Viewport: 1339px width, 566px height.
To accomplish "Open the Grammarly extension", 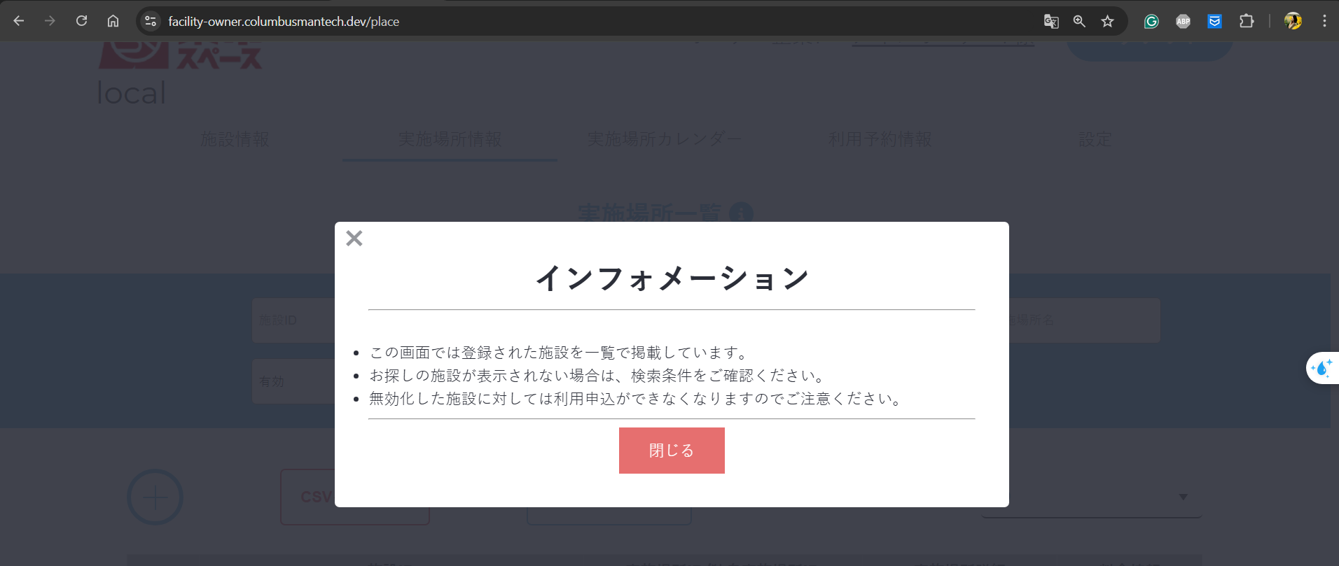I will coord(1151,21).
